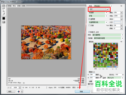This screenshot has height=95, width=126.
Task: Click the autumn trees preview image
Action: (x=46, y=42)
